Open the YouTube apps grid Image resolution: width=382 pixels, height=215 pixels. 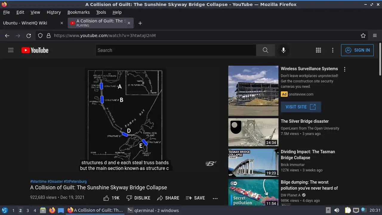[318, 50]
